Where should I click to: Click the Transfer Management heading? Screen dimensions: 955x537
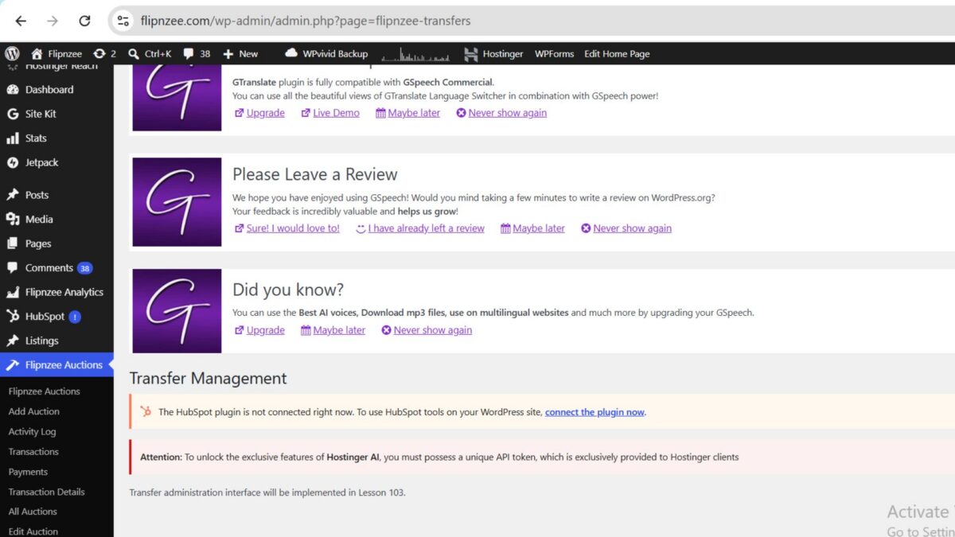click(x=209, y=379)
